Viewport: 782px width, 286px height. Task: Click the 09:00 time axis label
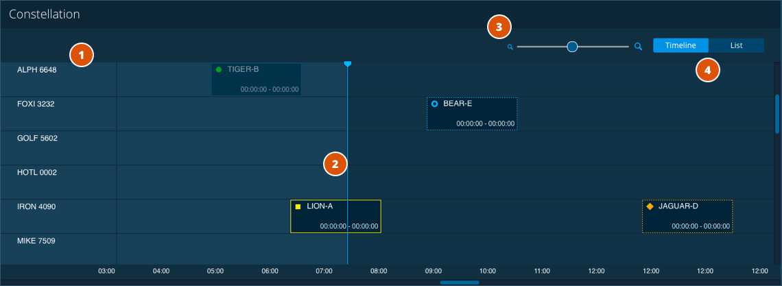(434, 271)
